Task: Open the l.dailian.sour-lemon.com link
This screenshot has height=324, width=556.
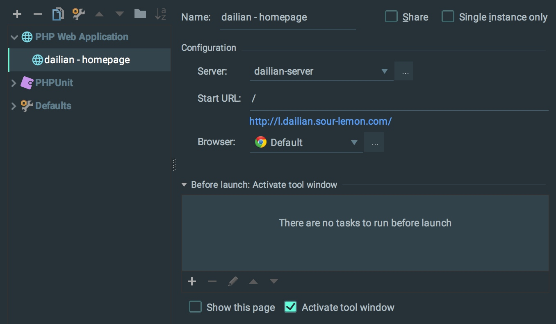Action: (321, 121)
